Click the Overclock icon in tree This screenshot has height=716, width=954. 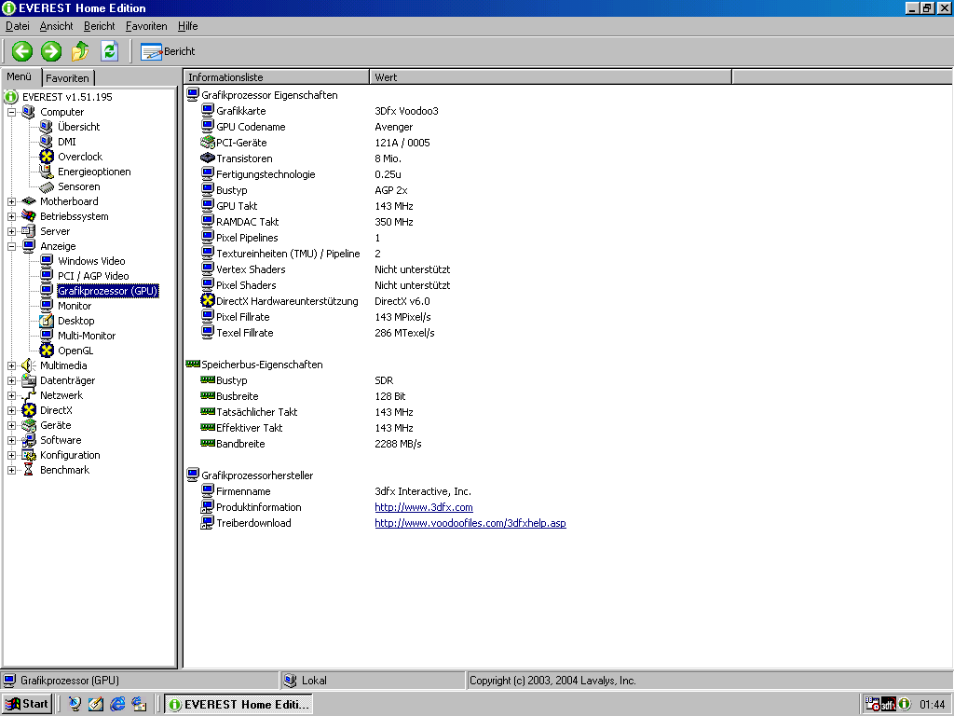(x=47, y=157)
